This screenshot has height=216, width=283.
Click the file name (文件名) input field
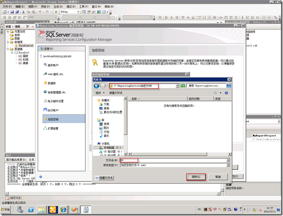click(x=173, y=160)
